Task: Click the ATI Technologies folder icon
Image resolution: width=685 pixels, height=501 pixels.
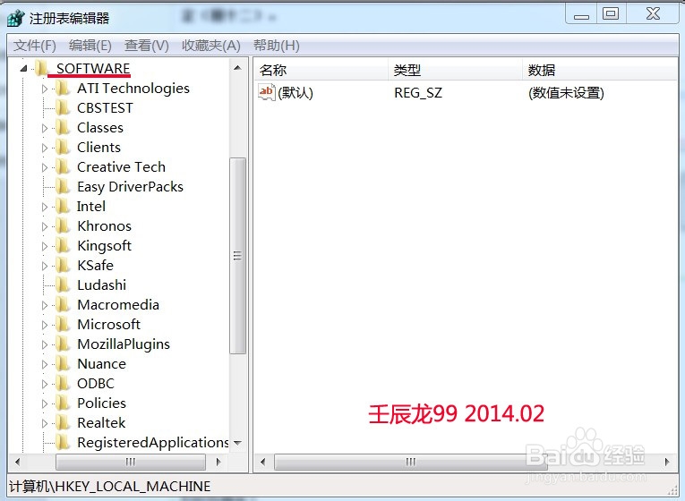Action: click(63, 88)
